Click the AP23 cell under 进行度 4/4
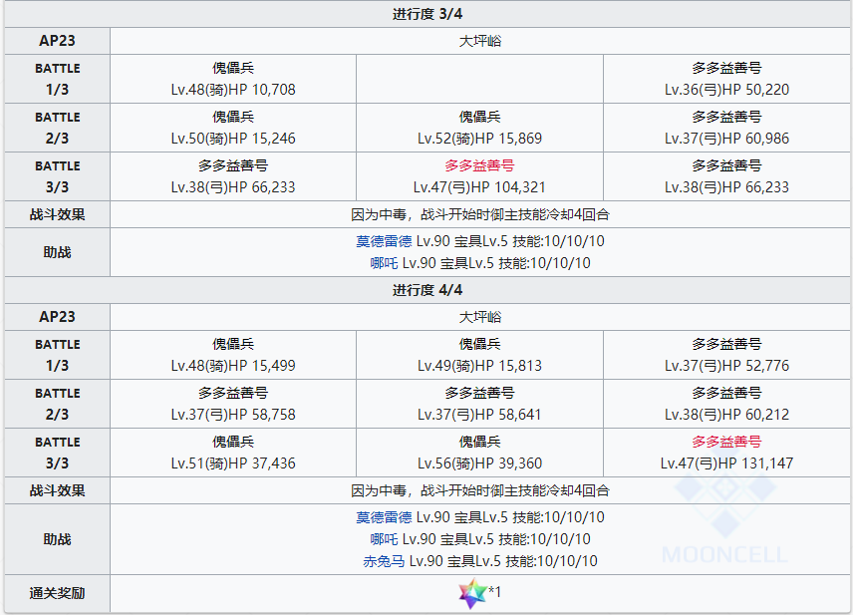853x615 pixels. 57,317
